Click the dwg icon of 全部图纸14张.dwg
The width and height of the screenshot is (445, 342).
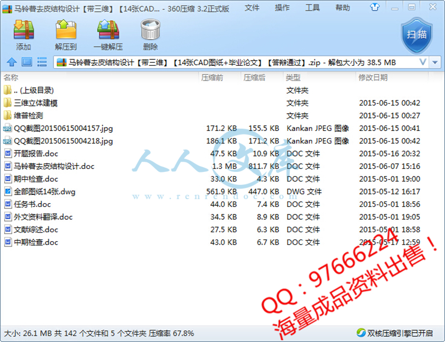[8, 191]
